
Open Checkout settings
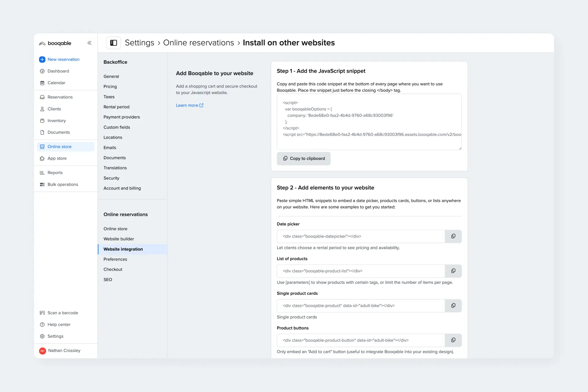click(x=113, y=269)
